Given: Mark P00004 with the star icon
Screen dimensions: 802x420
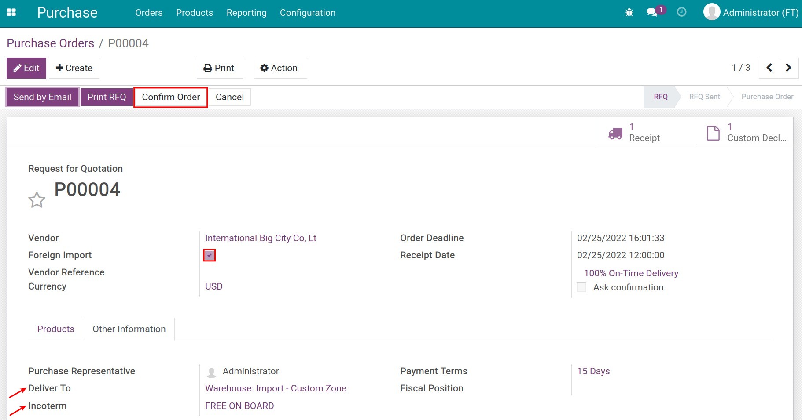Looking at the screenshot, I should point(37,200).
